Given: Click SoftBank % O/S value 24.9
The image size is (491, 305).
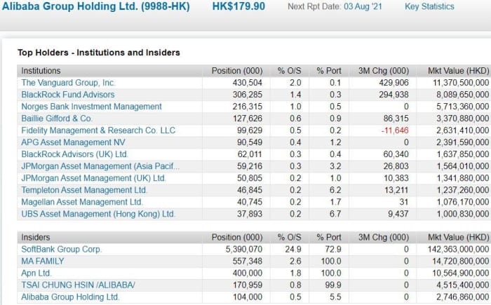Looking at the screenshot, I should pyautogui.click(x=293, y=250).
